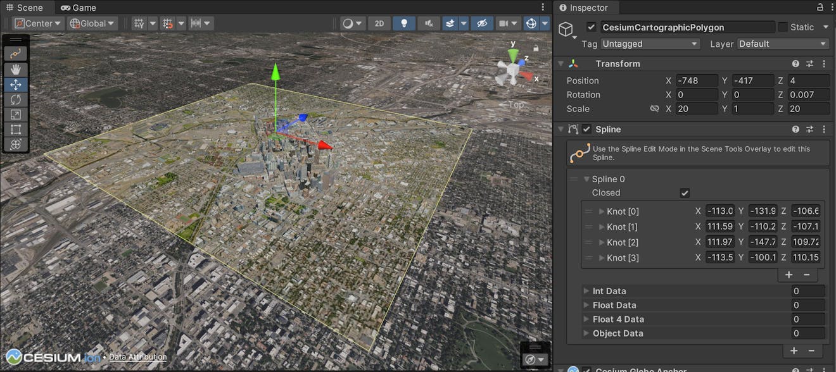This screenshot has width=836, height=372.
Task: Select the Scale tool
Action: 15,115
